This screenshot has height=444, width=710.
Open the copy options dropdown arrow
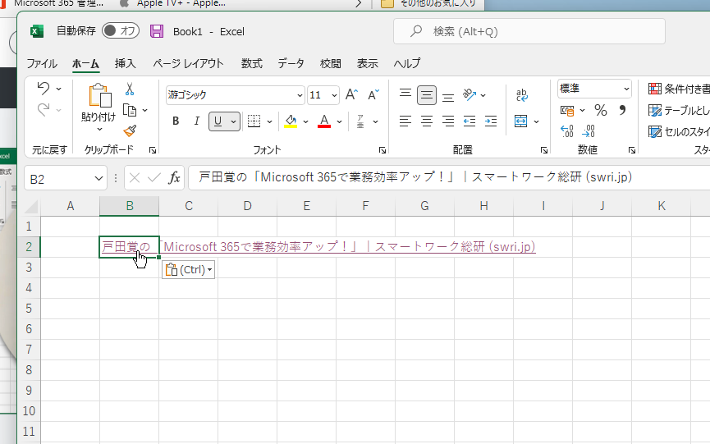pos(145,110)
